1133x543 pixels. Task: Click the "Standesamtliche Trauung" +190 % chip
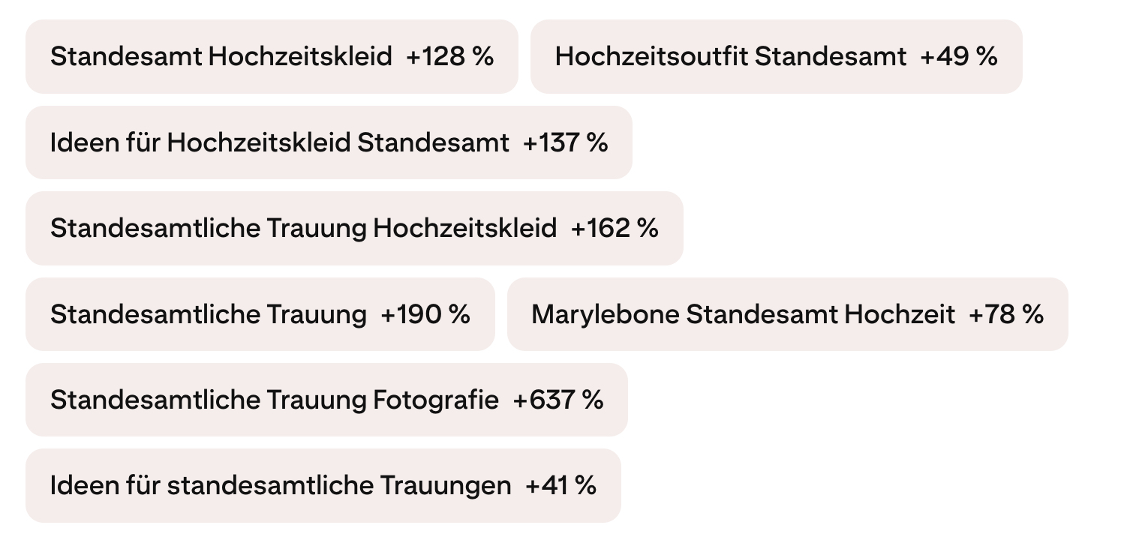click(260, 314)
